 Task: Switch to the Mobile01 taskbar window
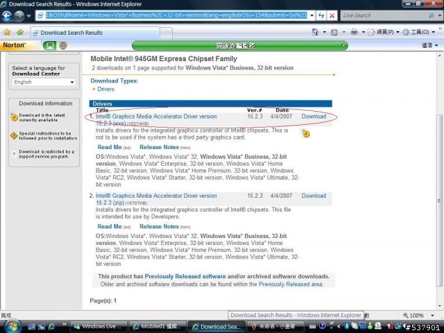[157, 327]
